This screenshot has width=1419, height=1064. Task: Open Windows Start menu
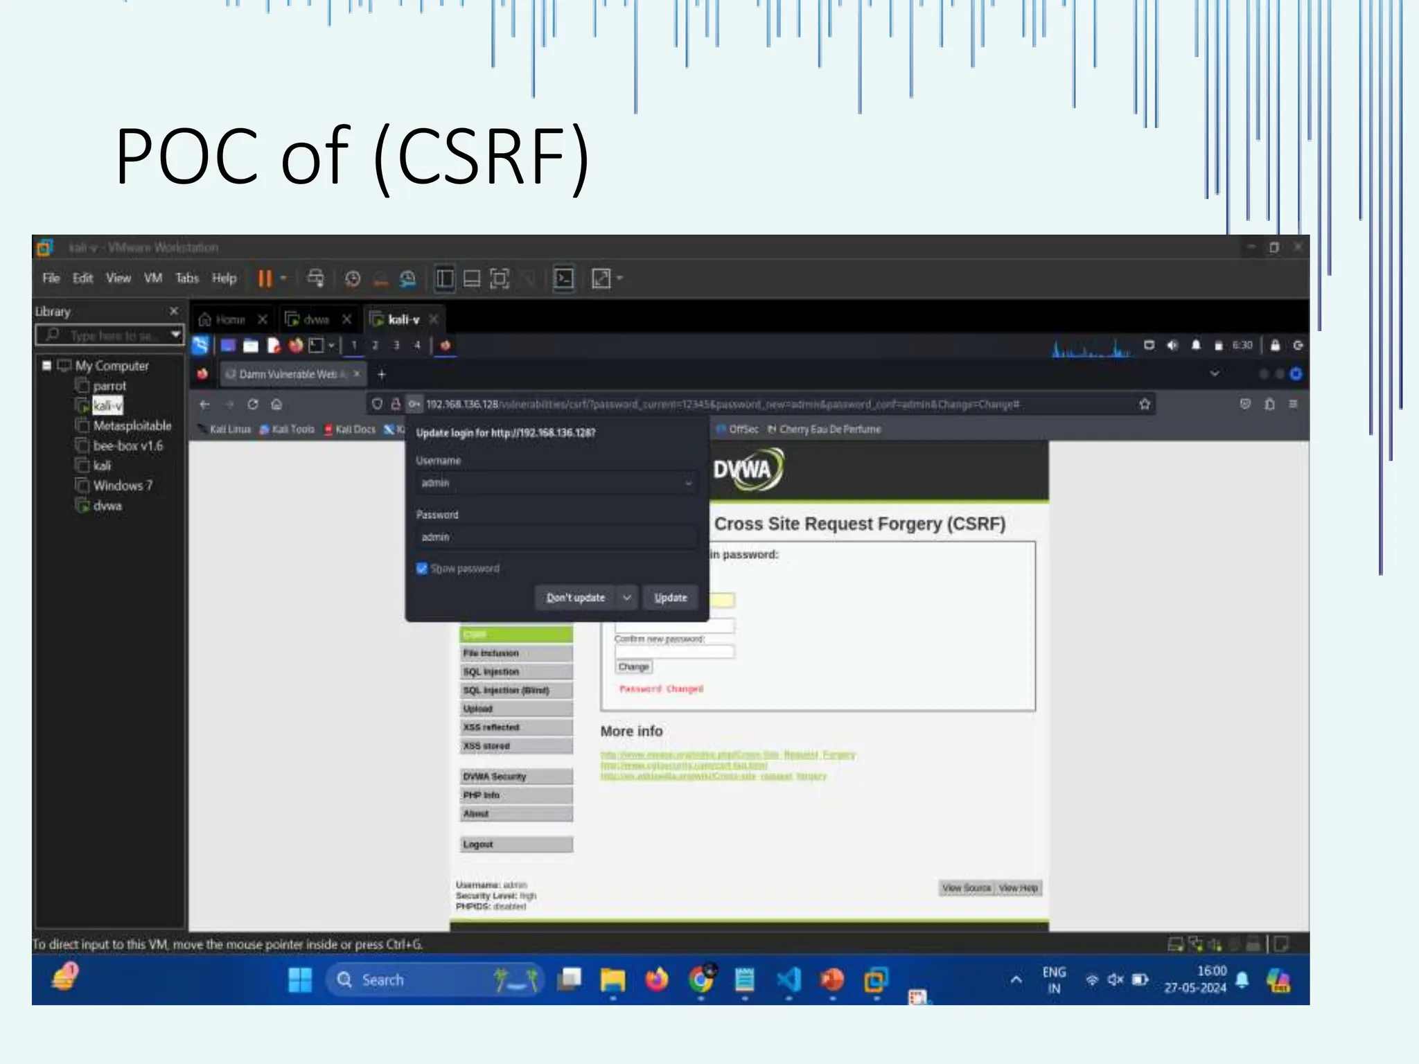[x=300, y=980]
